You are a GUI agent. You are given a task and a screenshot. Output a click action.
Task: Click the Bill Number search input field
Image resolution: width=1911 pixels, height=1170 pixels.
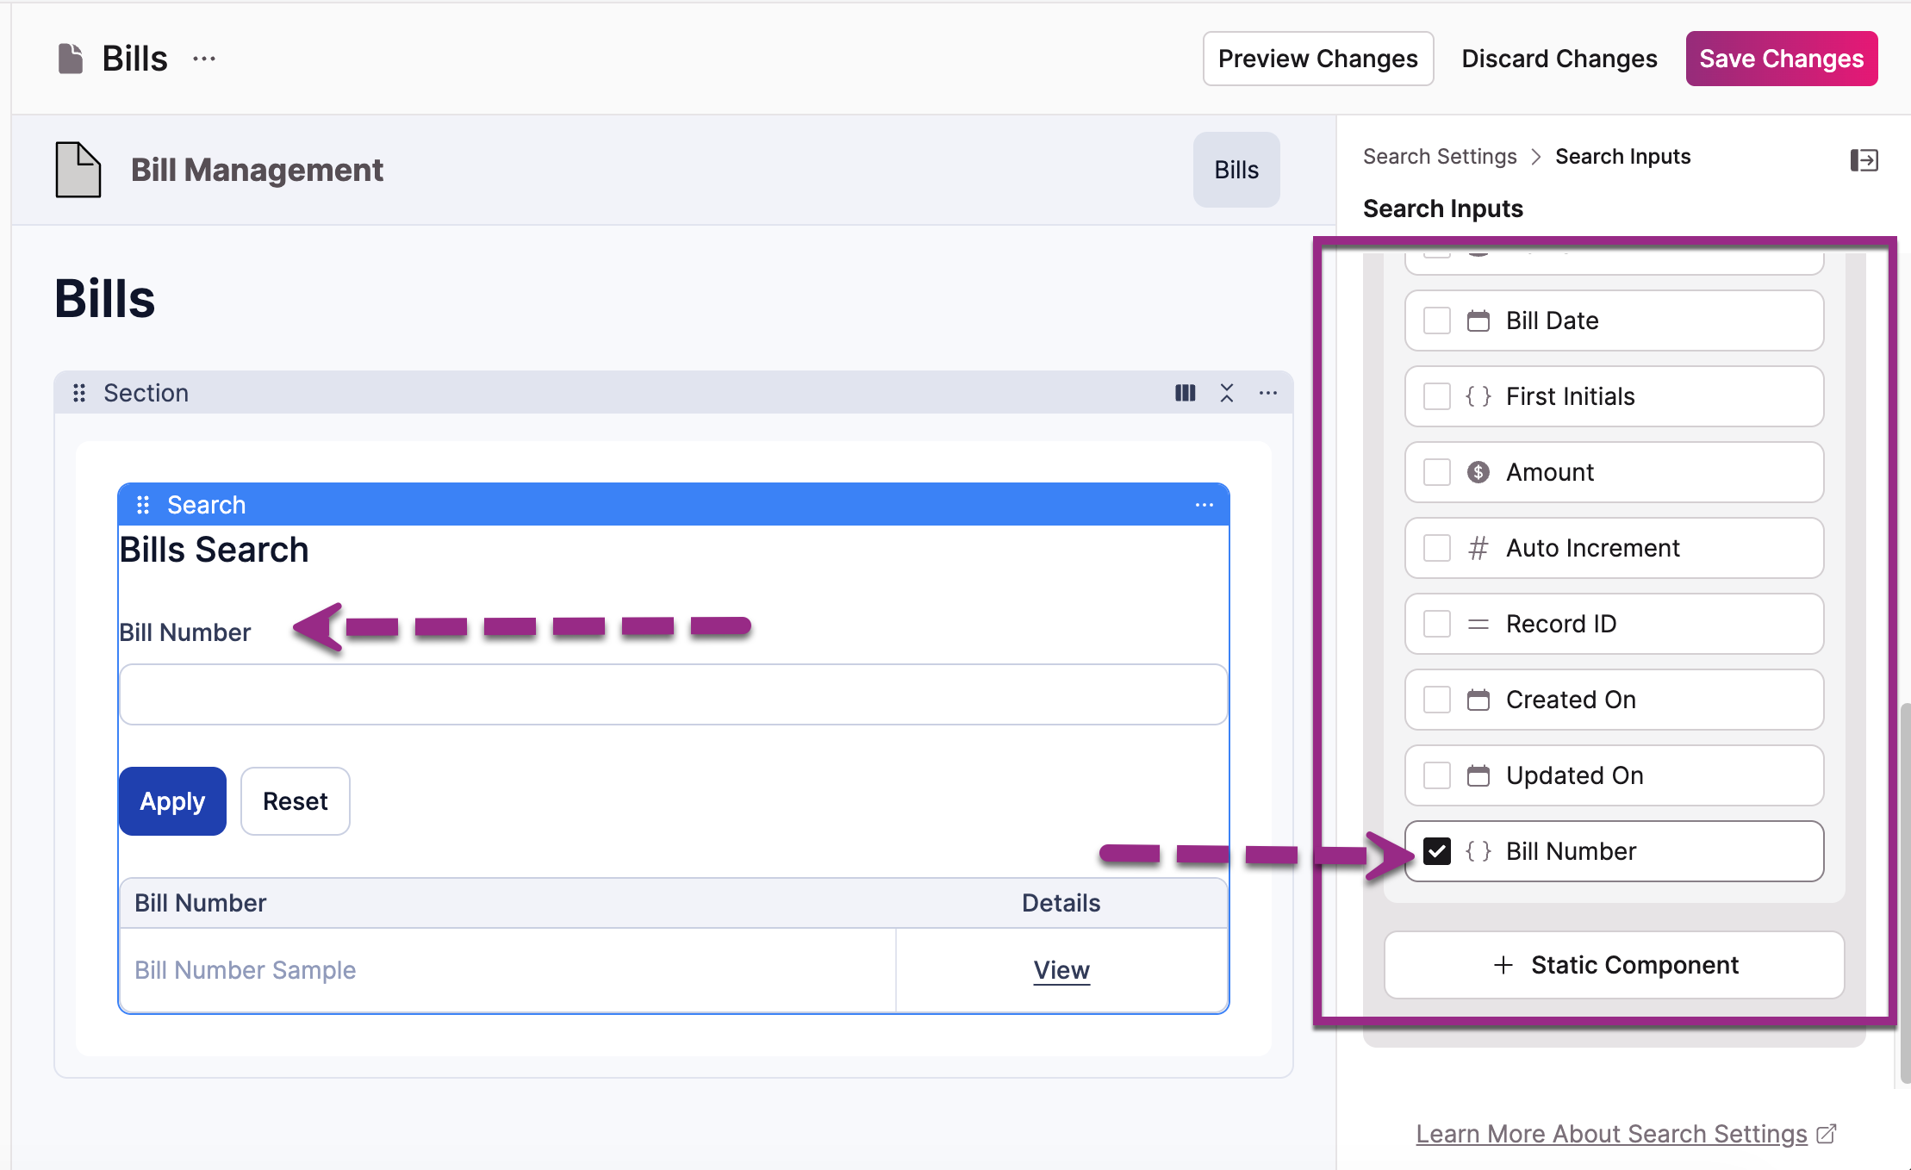point(673,694)
